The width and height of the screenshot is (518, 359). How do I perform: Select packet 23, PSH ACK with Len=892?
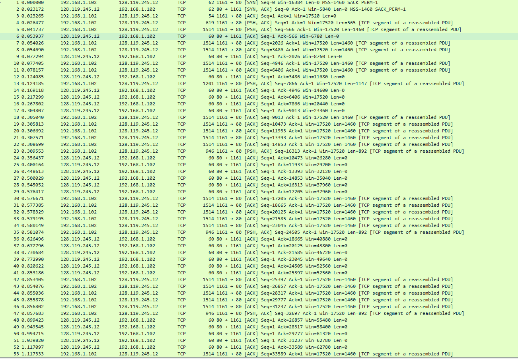[159, 151]
